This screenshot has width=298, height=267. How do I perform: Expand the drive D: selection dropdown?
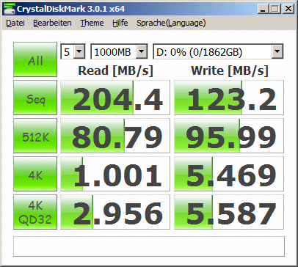[277, 51]
